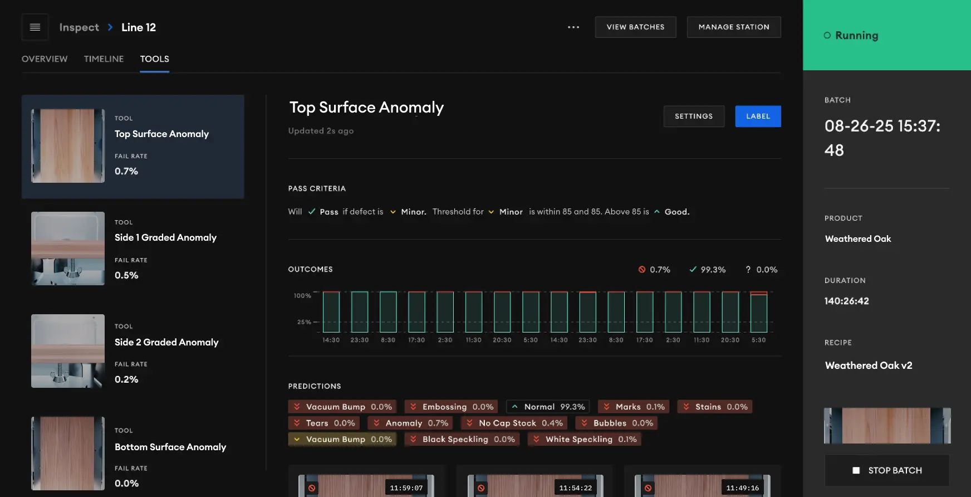Open the Pass outcome dropdown in Pass Criteria
This screenshot has height=497, width=971.
tap(323, 212)
